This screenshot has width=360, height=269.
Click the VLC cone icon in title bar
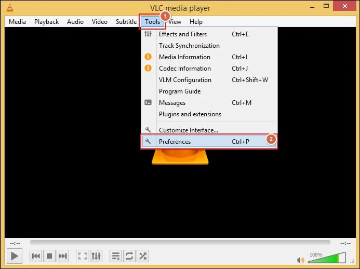[x=10, y=8]
